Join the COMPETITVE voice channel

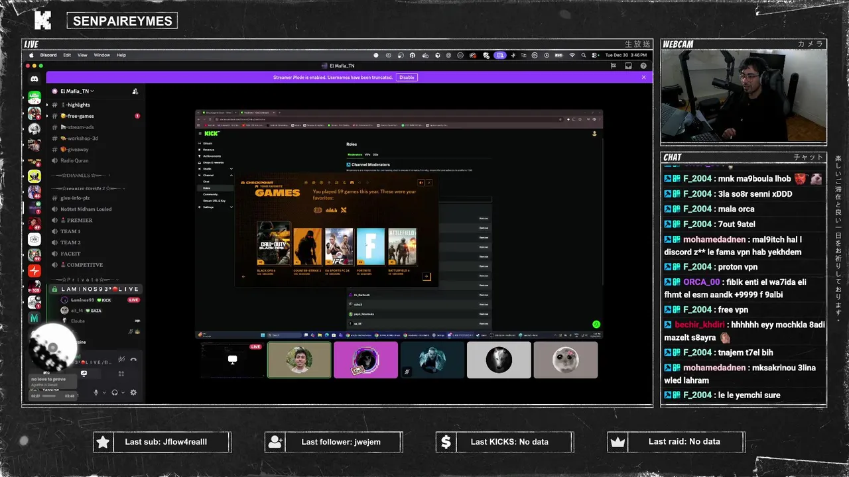click(x=96, y=265)
